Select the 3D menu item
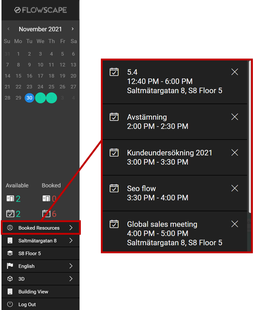The image size is (264, 310). [x=40, y=279]
